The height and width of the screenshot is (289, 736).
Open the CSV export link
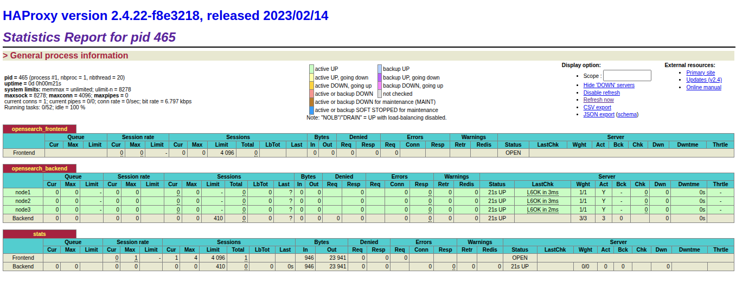pyautogui.click(x=597, y=107)
